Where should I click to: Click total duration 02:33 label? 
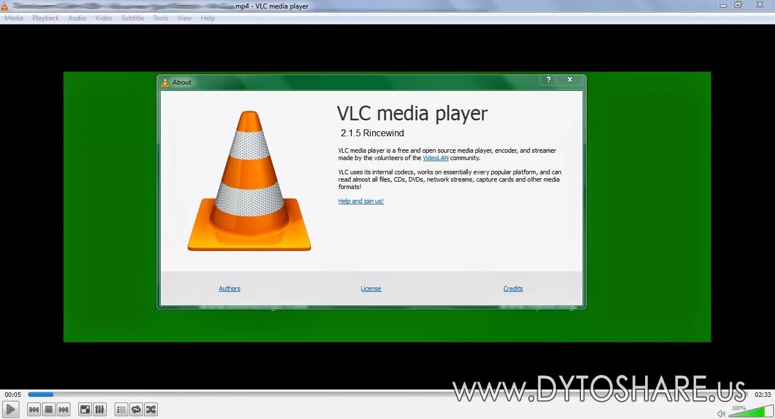(x=763, y=395)
